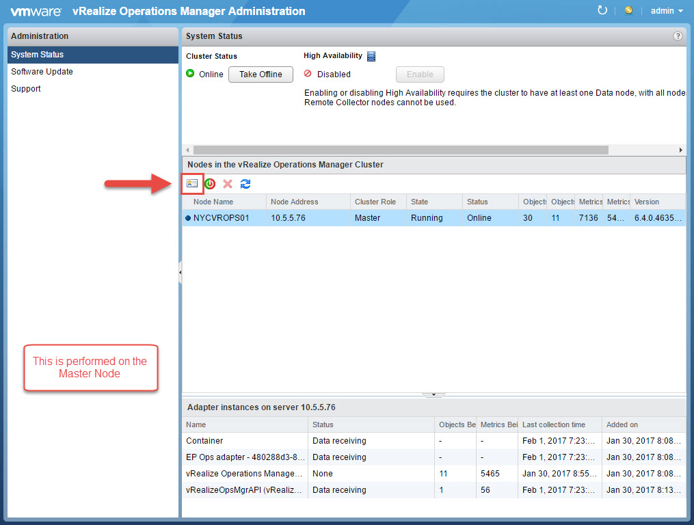The height and width of the screenshot is (525, 694).
Task: Select System Status in Administration menu
Action: (x=93, y=55)
